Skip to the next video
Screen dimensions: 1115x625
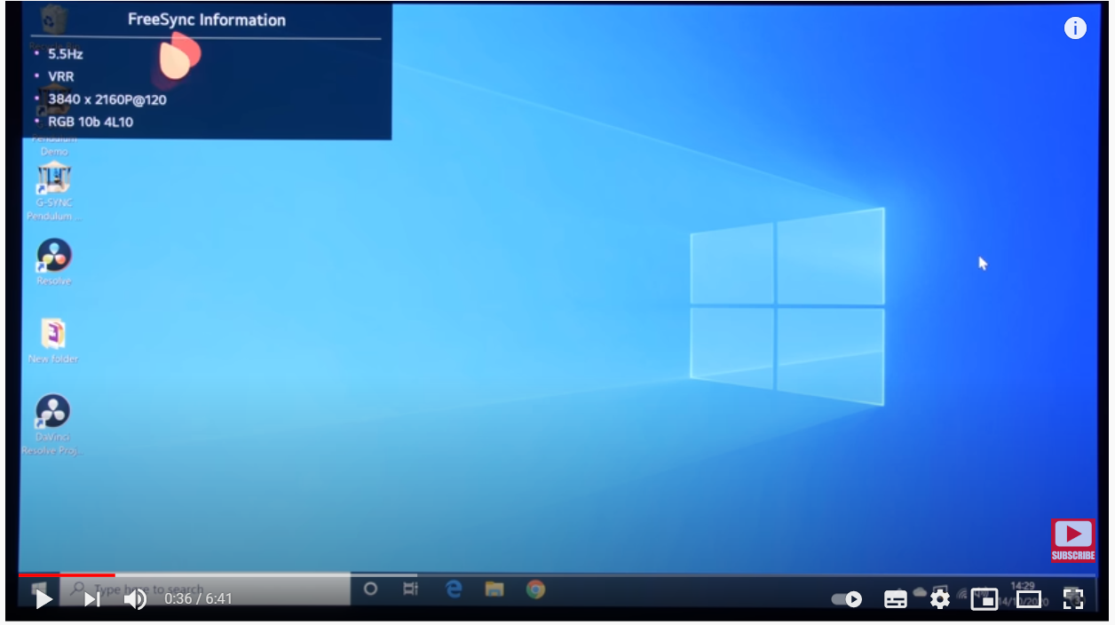point(91,599)
